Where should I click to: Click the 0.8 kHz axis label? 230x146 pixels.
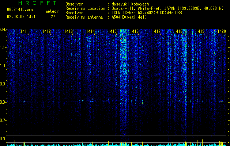pos(3,102)
